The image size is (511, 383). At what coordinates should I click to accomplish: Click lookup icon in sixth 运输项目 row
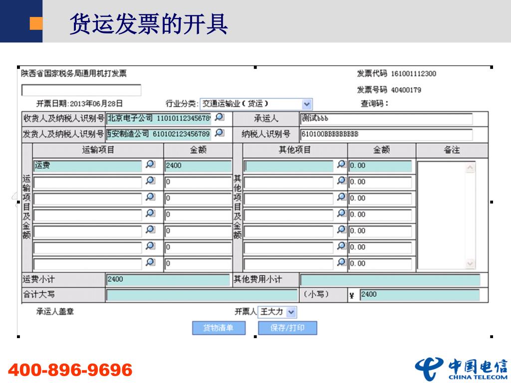point(150,245)
